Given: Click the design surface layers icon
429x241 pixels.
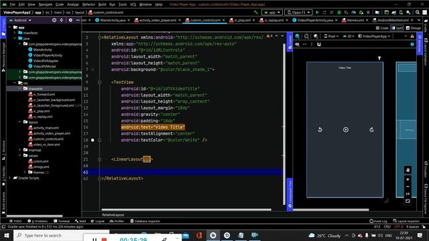Looking at the screenshot, I should click(297, 36).
